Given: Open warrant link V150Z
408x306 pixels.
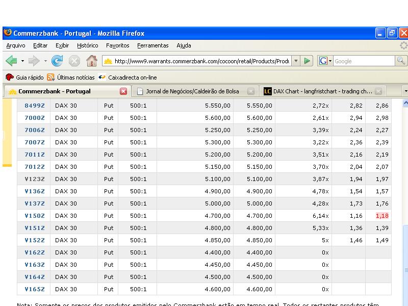Looking at the screenshot, I should (35, 216).
